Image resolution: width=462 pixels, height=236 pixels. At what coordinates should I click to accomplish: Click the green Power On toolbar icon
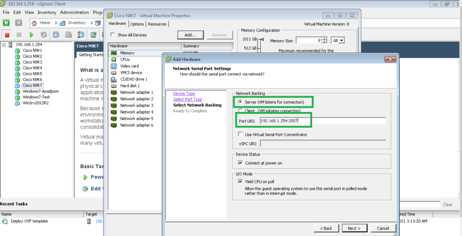(x=32, y=35)
